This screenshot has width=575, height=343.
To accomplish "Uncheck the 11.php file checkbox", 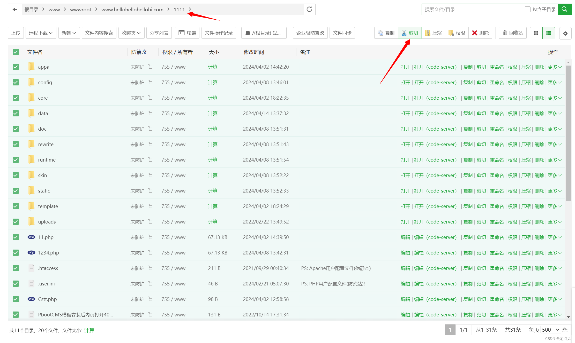I will tap(16, 237).
